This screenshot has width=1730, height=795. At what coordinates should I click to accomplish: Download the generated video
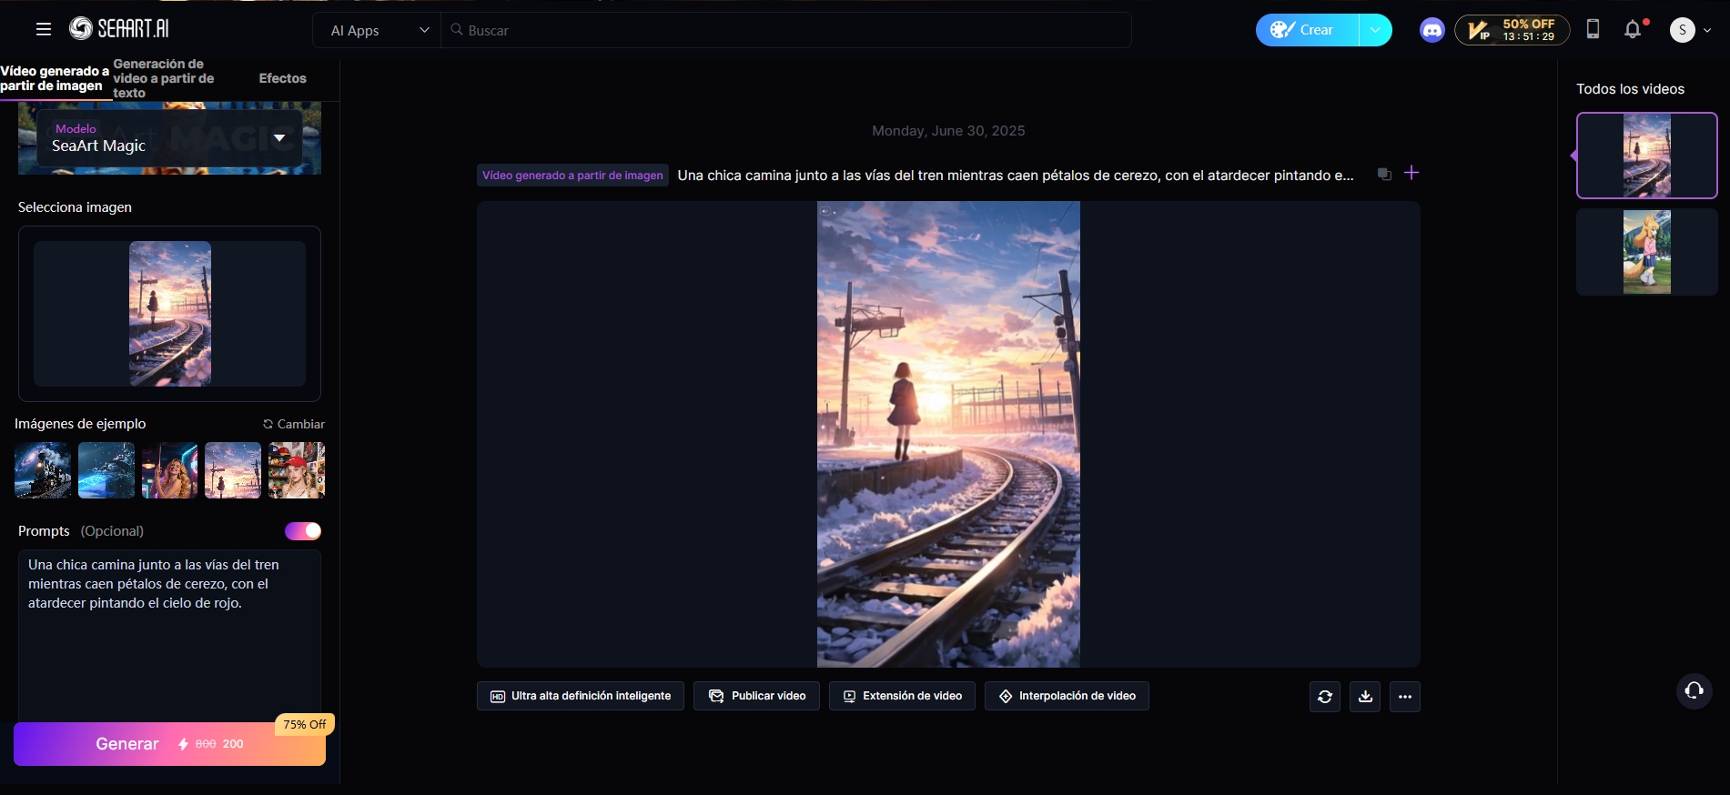pyautogui.click(x=1365, y=697)
